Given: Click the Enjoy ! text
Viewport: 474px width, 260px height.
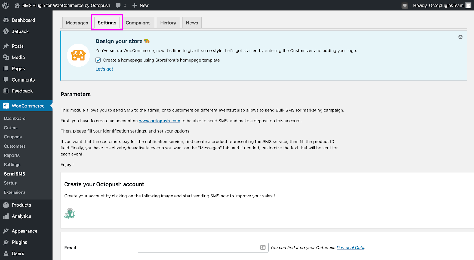Looking at the screenshot, I should [67, 165].
